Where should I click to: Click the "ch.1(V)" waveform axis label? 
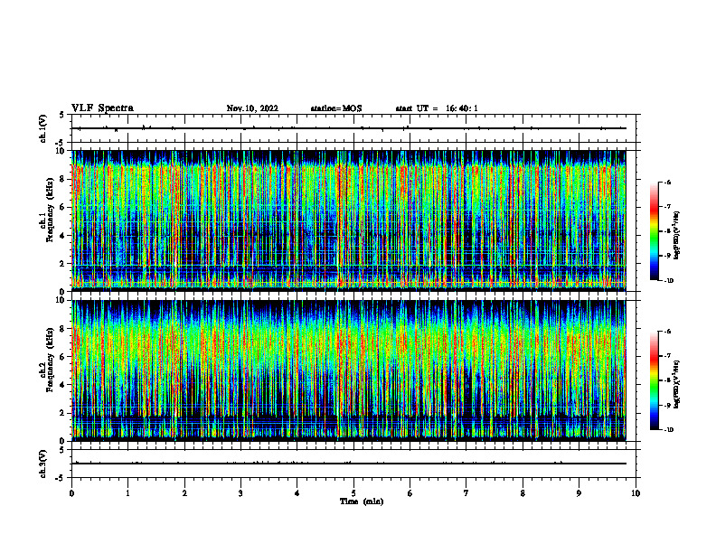pyautogui.click(x=42, y=128)
